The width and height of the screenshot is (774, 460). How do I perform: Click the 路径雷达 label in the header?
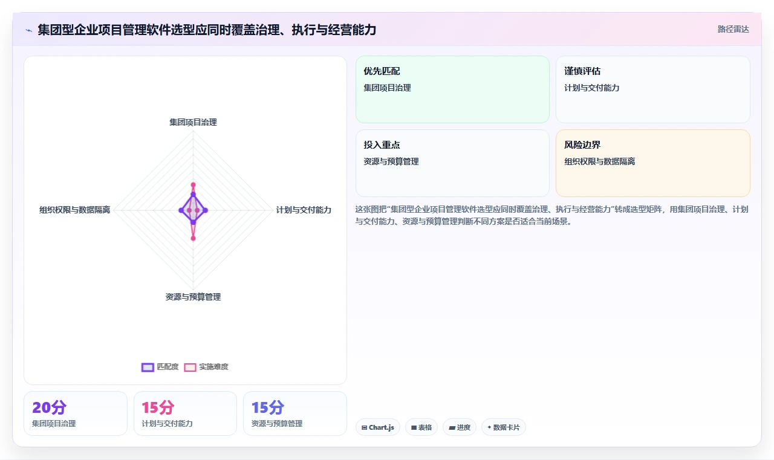[733, 29]
